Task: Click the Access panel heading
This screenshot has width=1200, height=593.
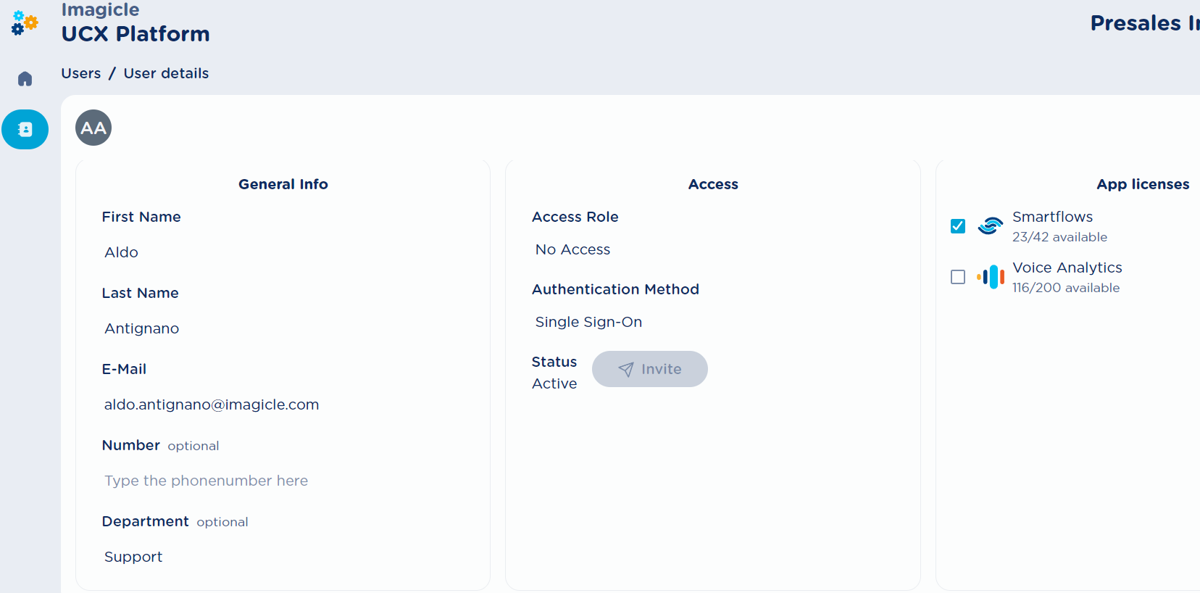Action: tap(713, 184)
